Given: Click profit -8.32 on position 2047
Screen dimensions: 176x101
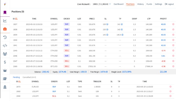Looking at the screenshot, I should pos(163,61).
